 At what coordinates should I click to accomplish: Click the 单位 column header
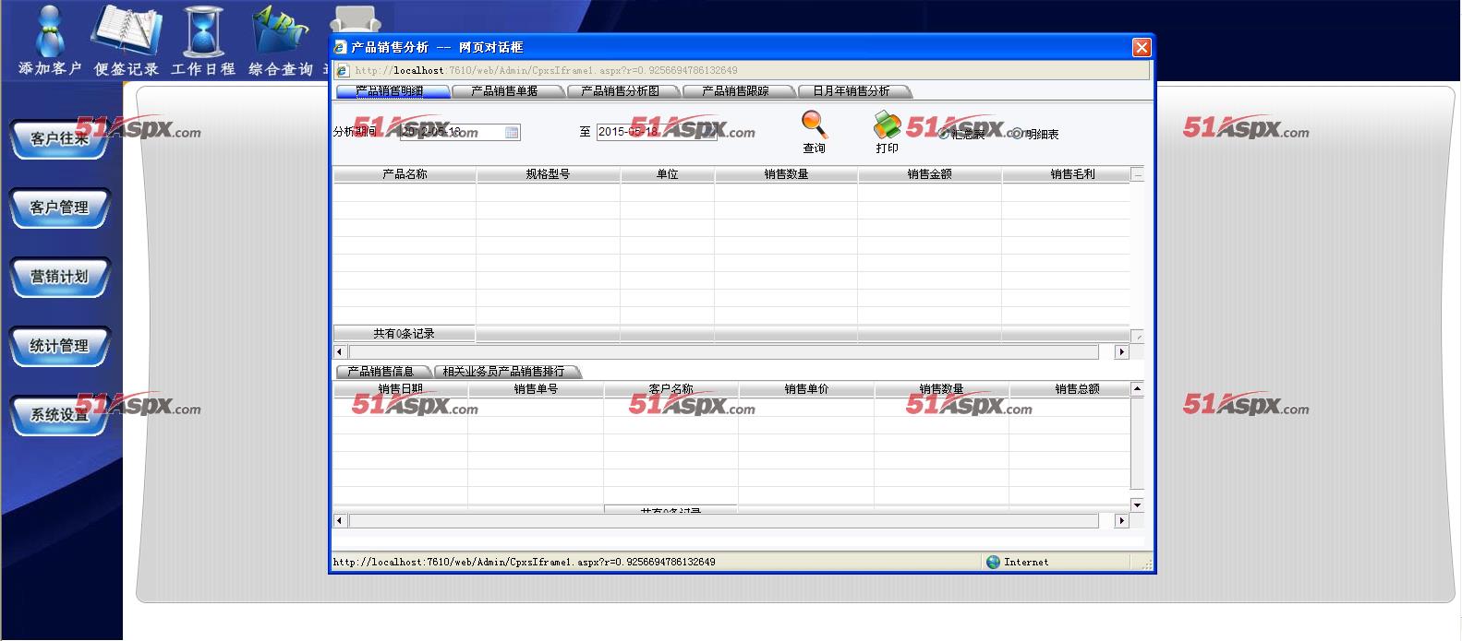667,174
